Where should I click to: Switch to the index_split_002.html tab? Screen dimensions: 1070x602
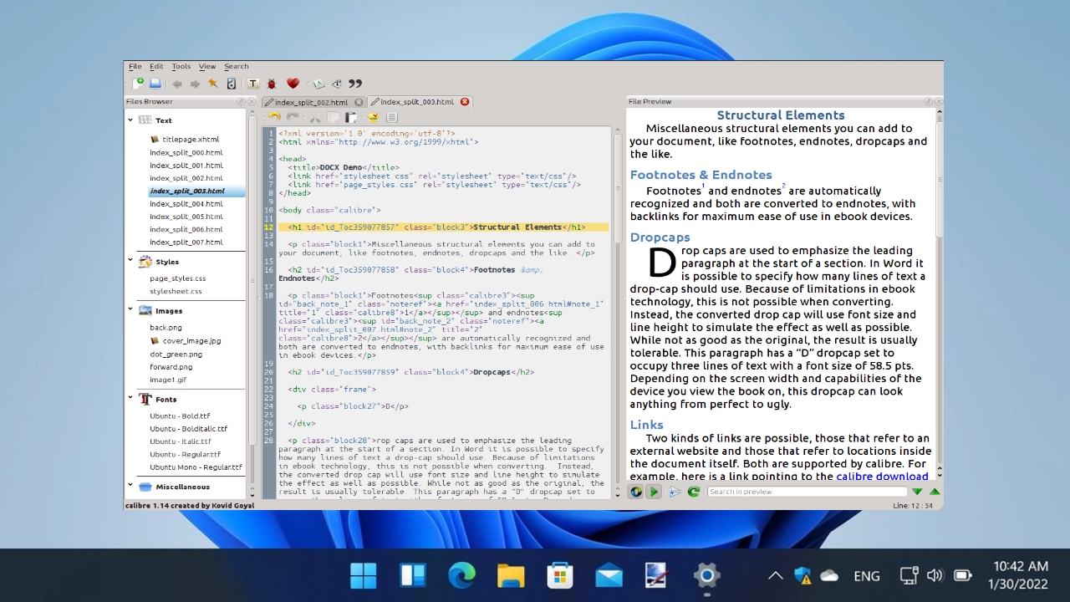pyautogui.click(x=312, y=102)
